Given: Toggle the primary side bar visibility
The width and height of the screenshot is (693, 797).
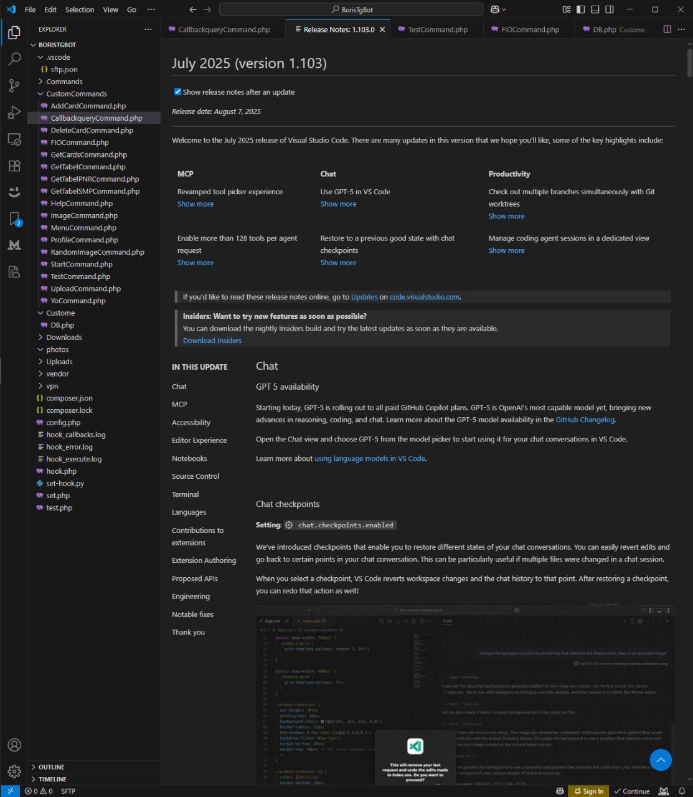Looking at the screenshot, I should pyautogui.click(x=580, y=9).
